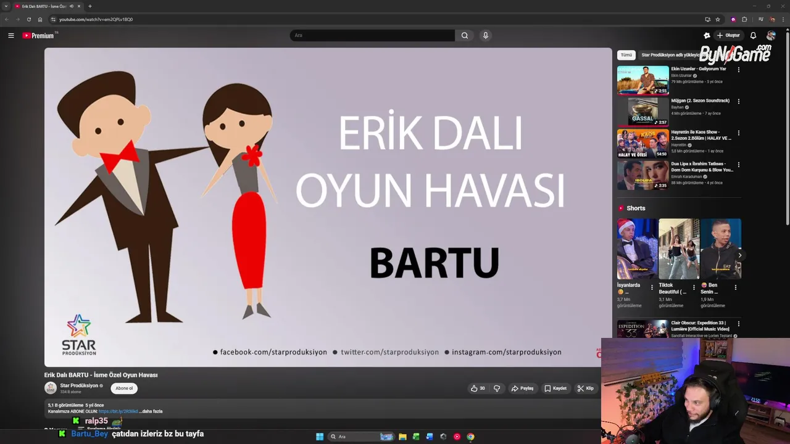Save the video with Kaydet
Viewport: 790px width, 444px height.
point(555,388)
